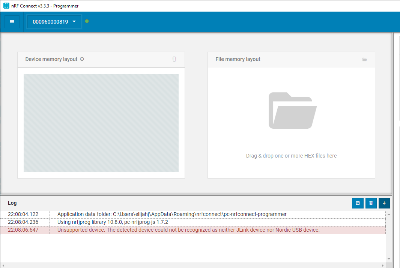400x268 pixels.
Task: Click the 'Application data folder' log entry
Action: click(172, 214)
